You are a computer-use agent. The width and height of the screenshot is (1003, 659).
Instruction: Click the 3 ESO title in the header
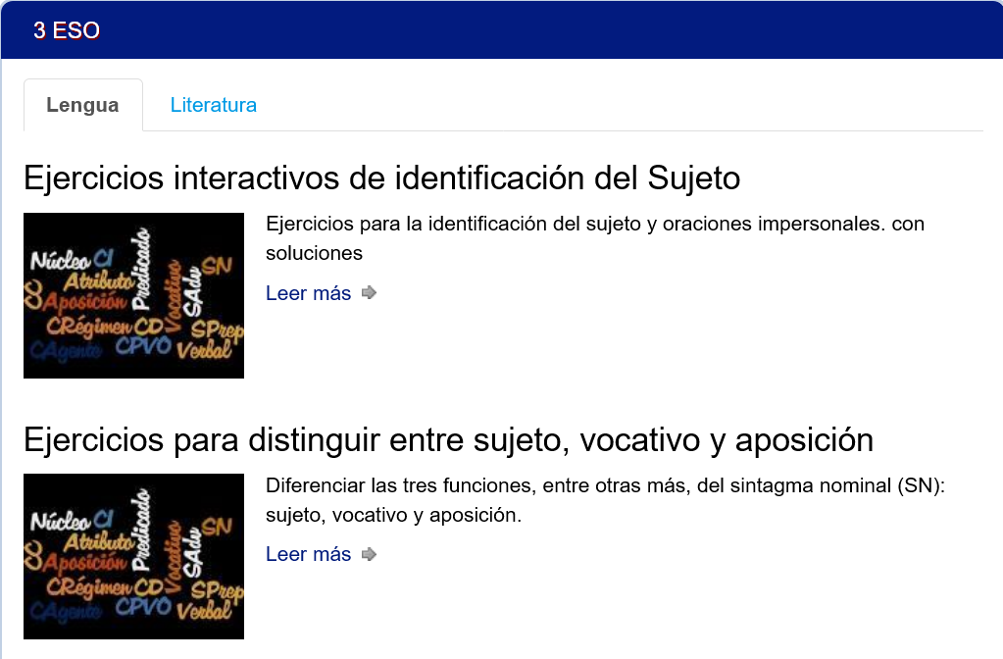coord(67,30)
